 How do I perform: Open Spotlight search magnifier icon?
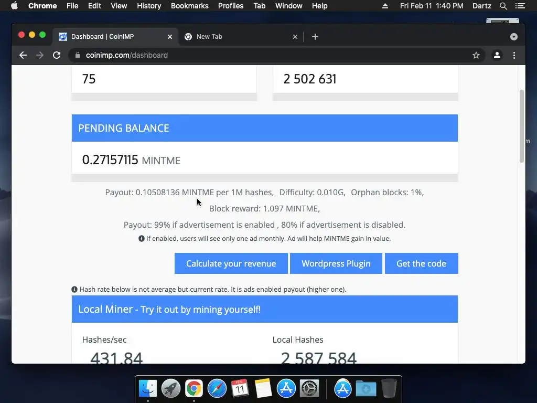tap(503, 6)
